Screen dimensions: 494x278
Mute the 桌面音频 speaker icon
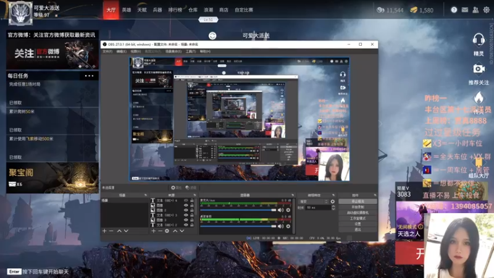[x=281, y=226]
